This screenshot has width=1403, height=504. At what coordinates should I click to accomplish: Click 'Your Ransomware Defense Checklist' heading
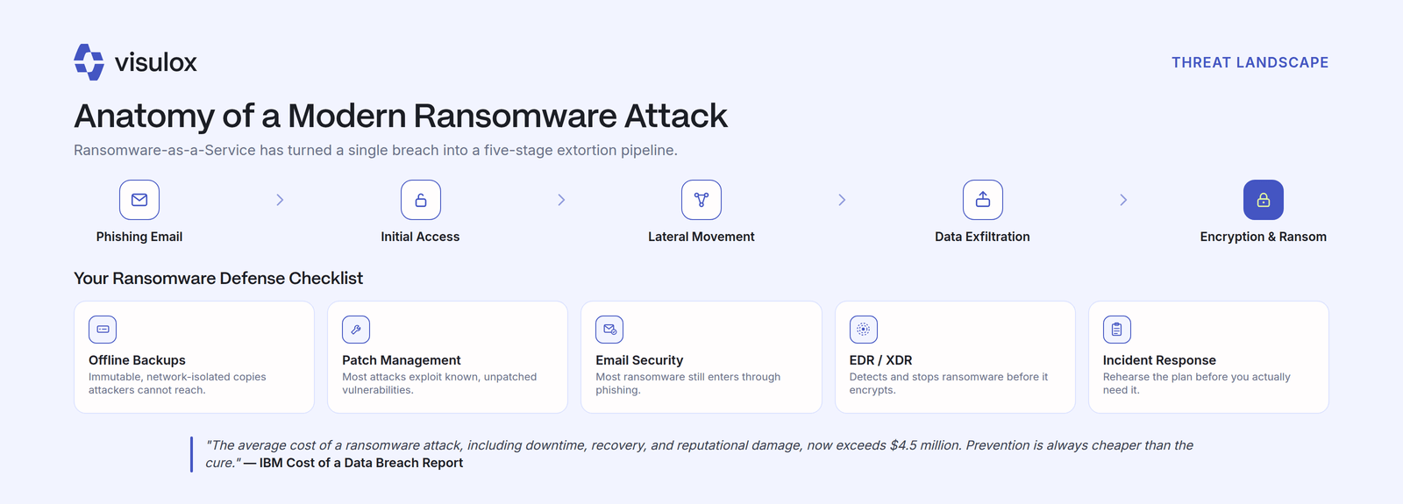[218, 278]
